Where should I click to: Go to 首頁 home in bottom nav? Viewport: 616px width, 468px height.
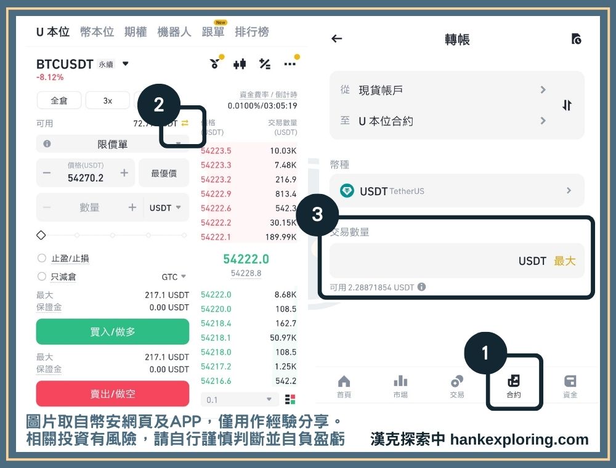pos(344,386)
